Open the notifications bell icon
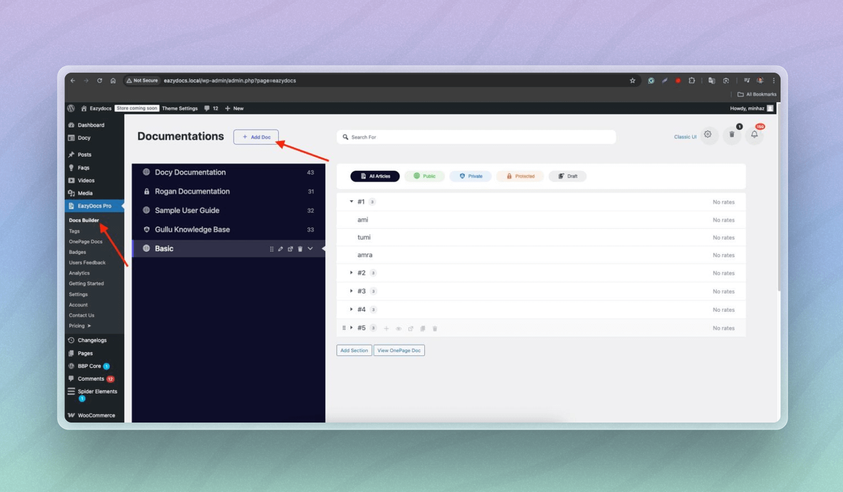 tap(754, 135)
